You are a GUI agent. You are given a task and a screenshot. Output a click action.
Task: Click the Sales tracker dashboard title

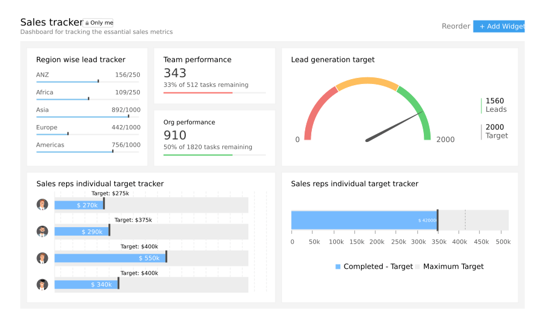point(51,22)
